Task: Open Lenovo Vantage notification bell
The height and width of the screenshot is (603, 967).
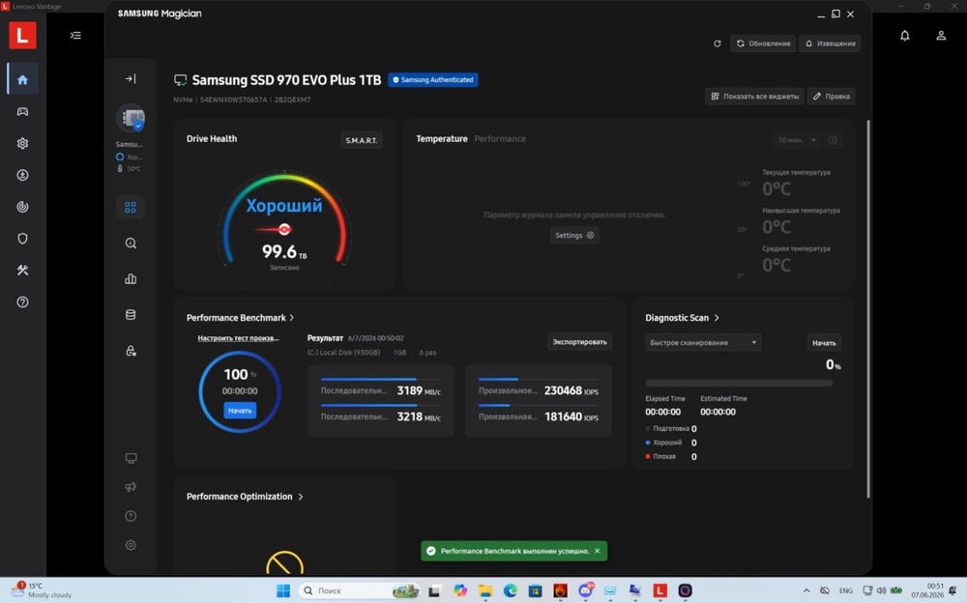Action: [905, 36]
